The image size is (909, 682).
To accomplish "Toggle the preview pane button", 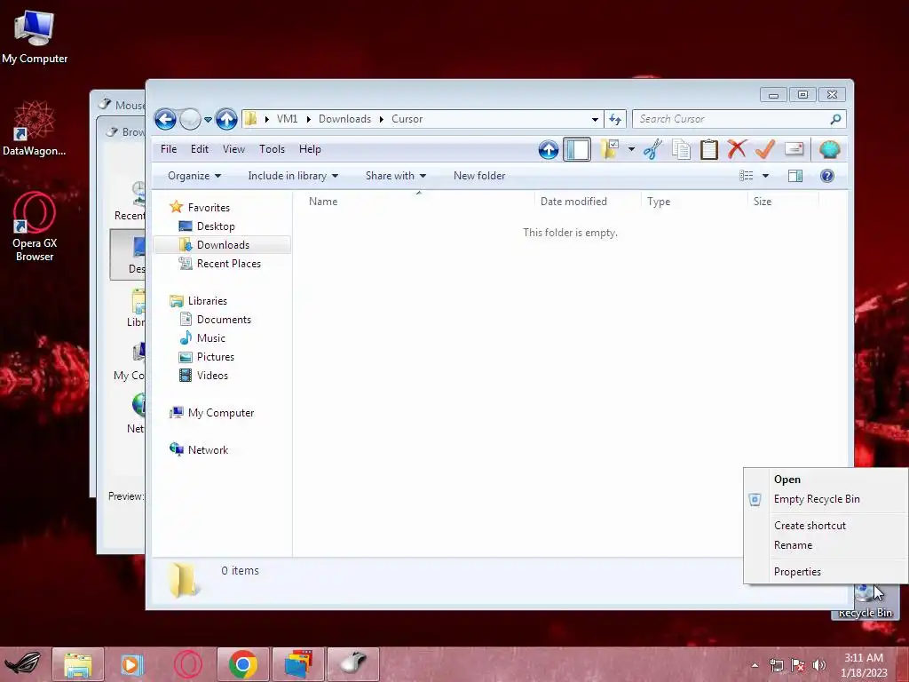I will (x=795, y=176).
